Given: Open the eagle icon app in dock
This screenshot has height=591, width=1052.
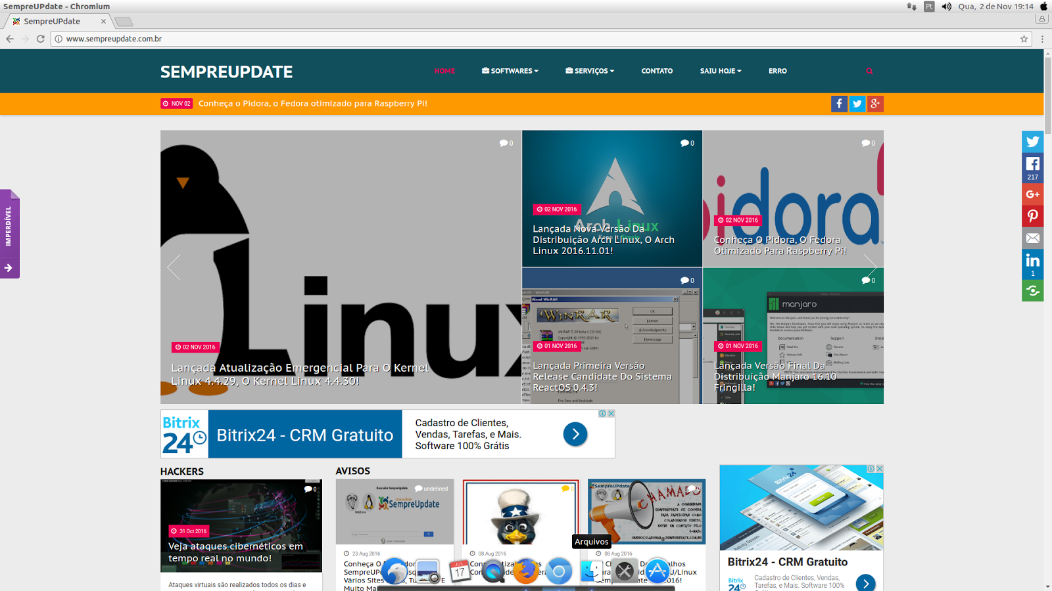Looking at the screenshot, I should click(x=394, y=571).
